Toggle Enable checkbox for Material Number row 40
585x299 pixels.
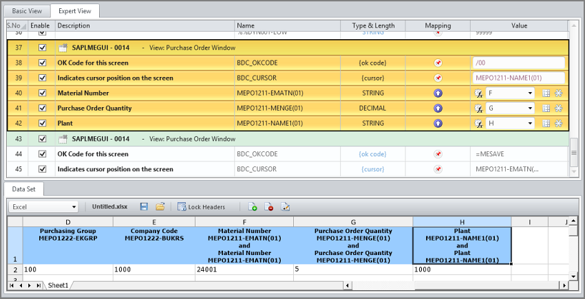[43, 93]
